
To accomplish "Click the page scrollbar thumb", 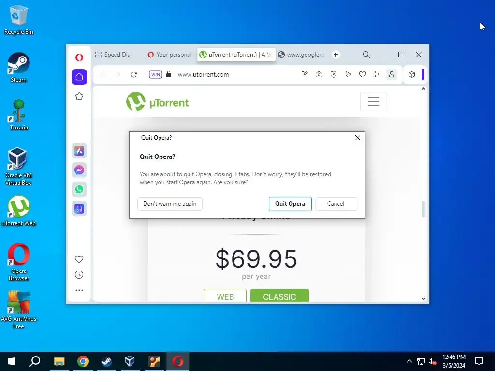I will coord(423,210).
